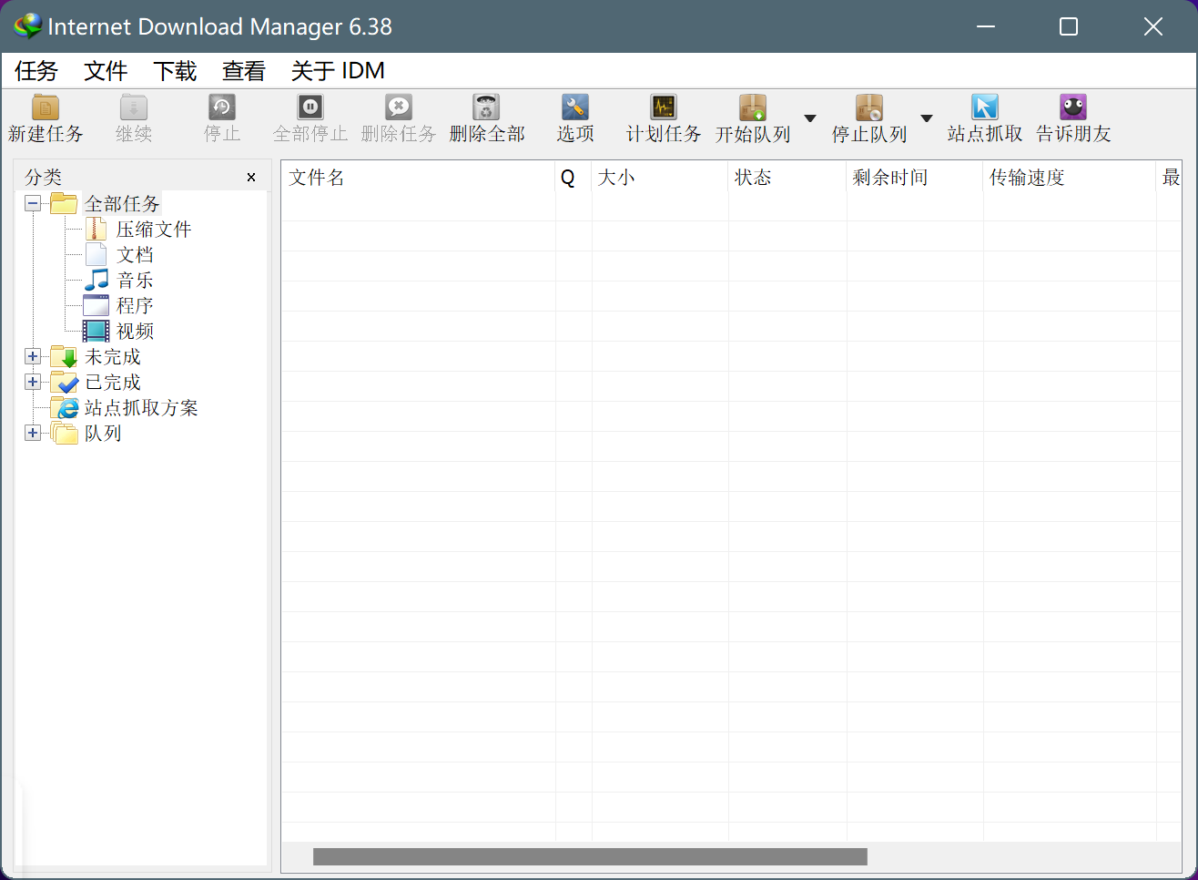Select the 音乐 music note icon

(96, 280)
